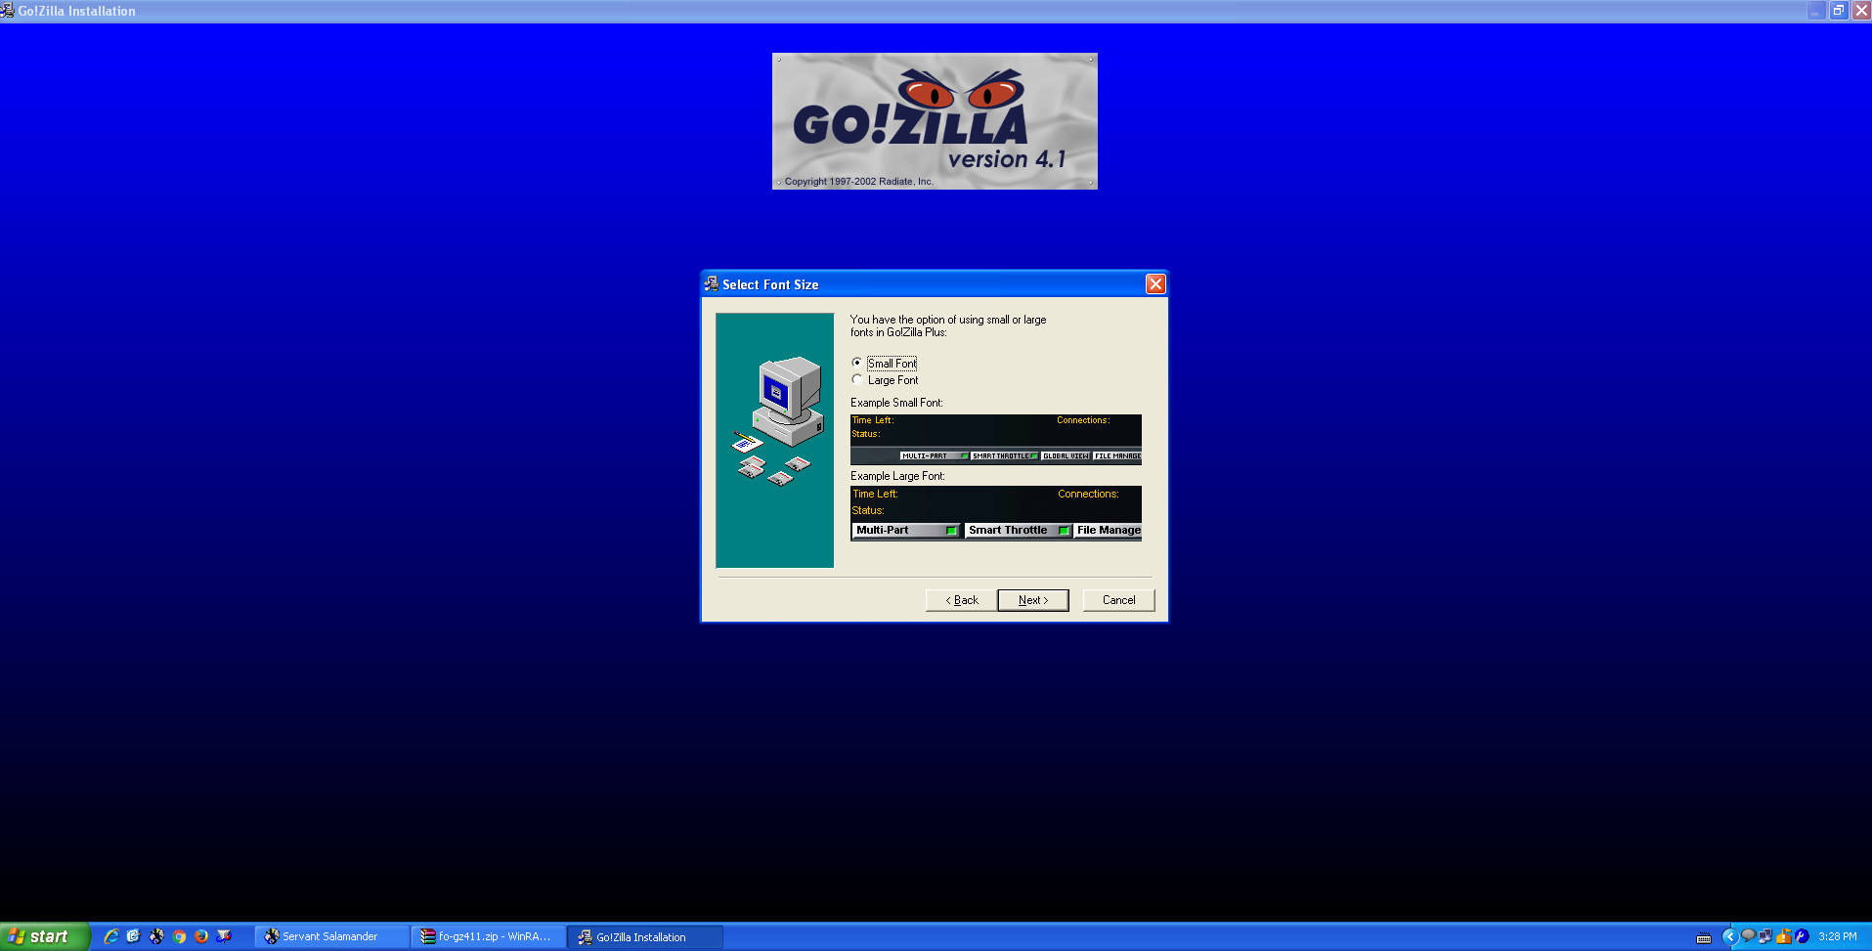Switch to Go!Zilla Installation taskbar button
The image size is (1872, 951).
tap(645, 936)
